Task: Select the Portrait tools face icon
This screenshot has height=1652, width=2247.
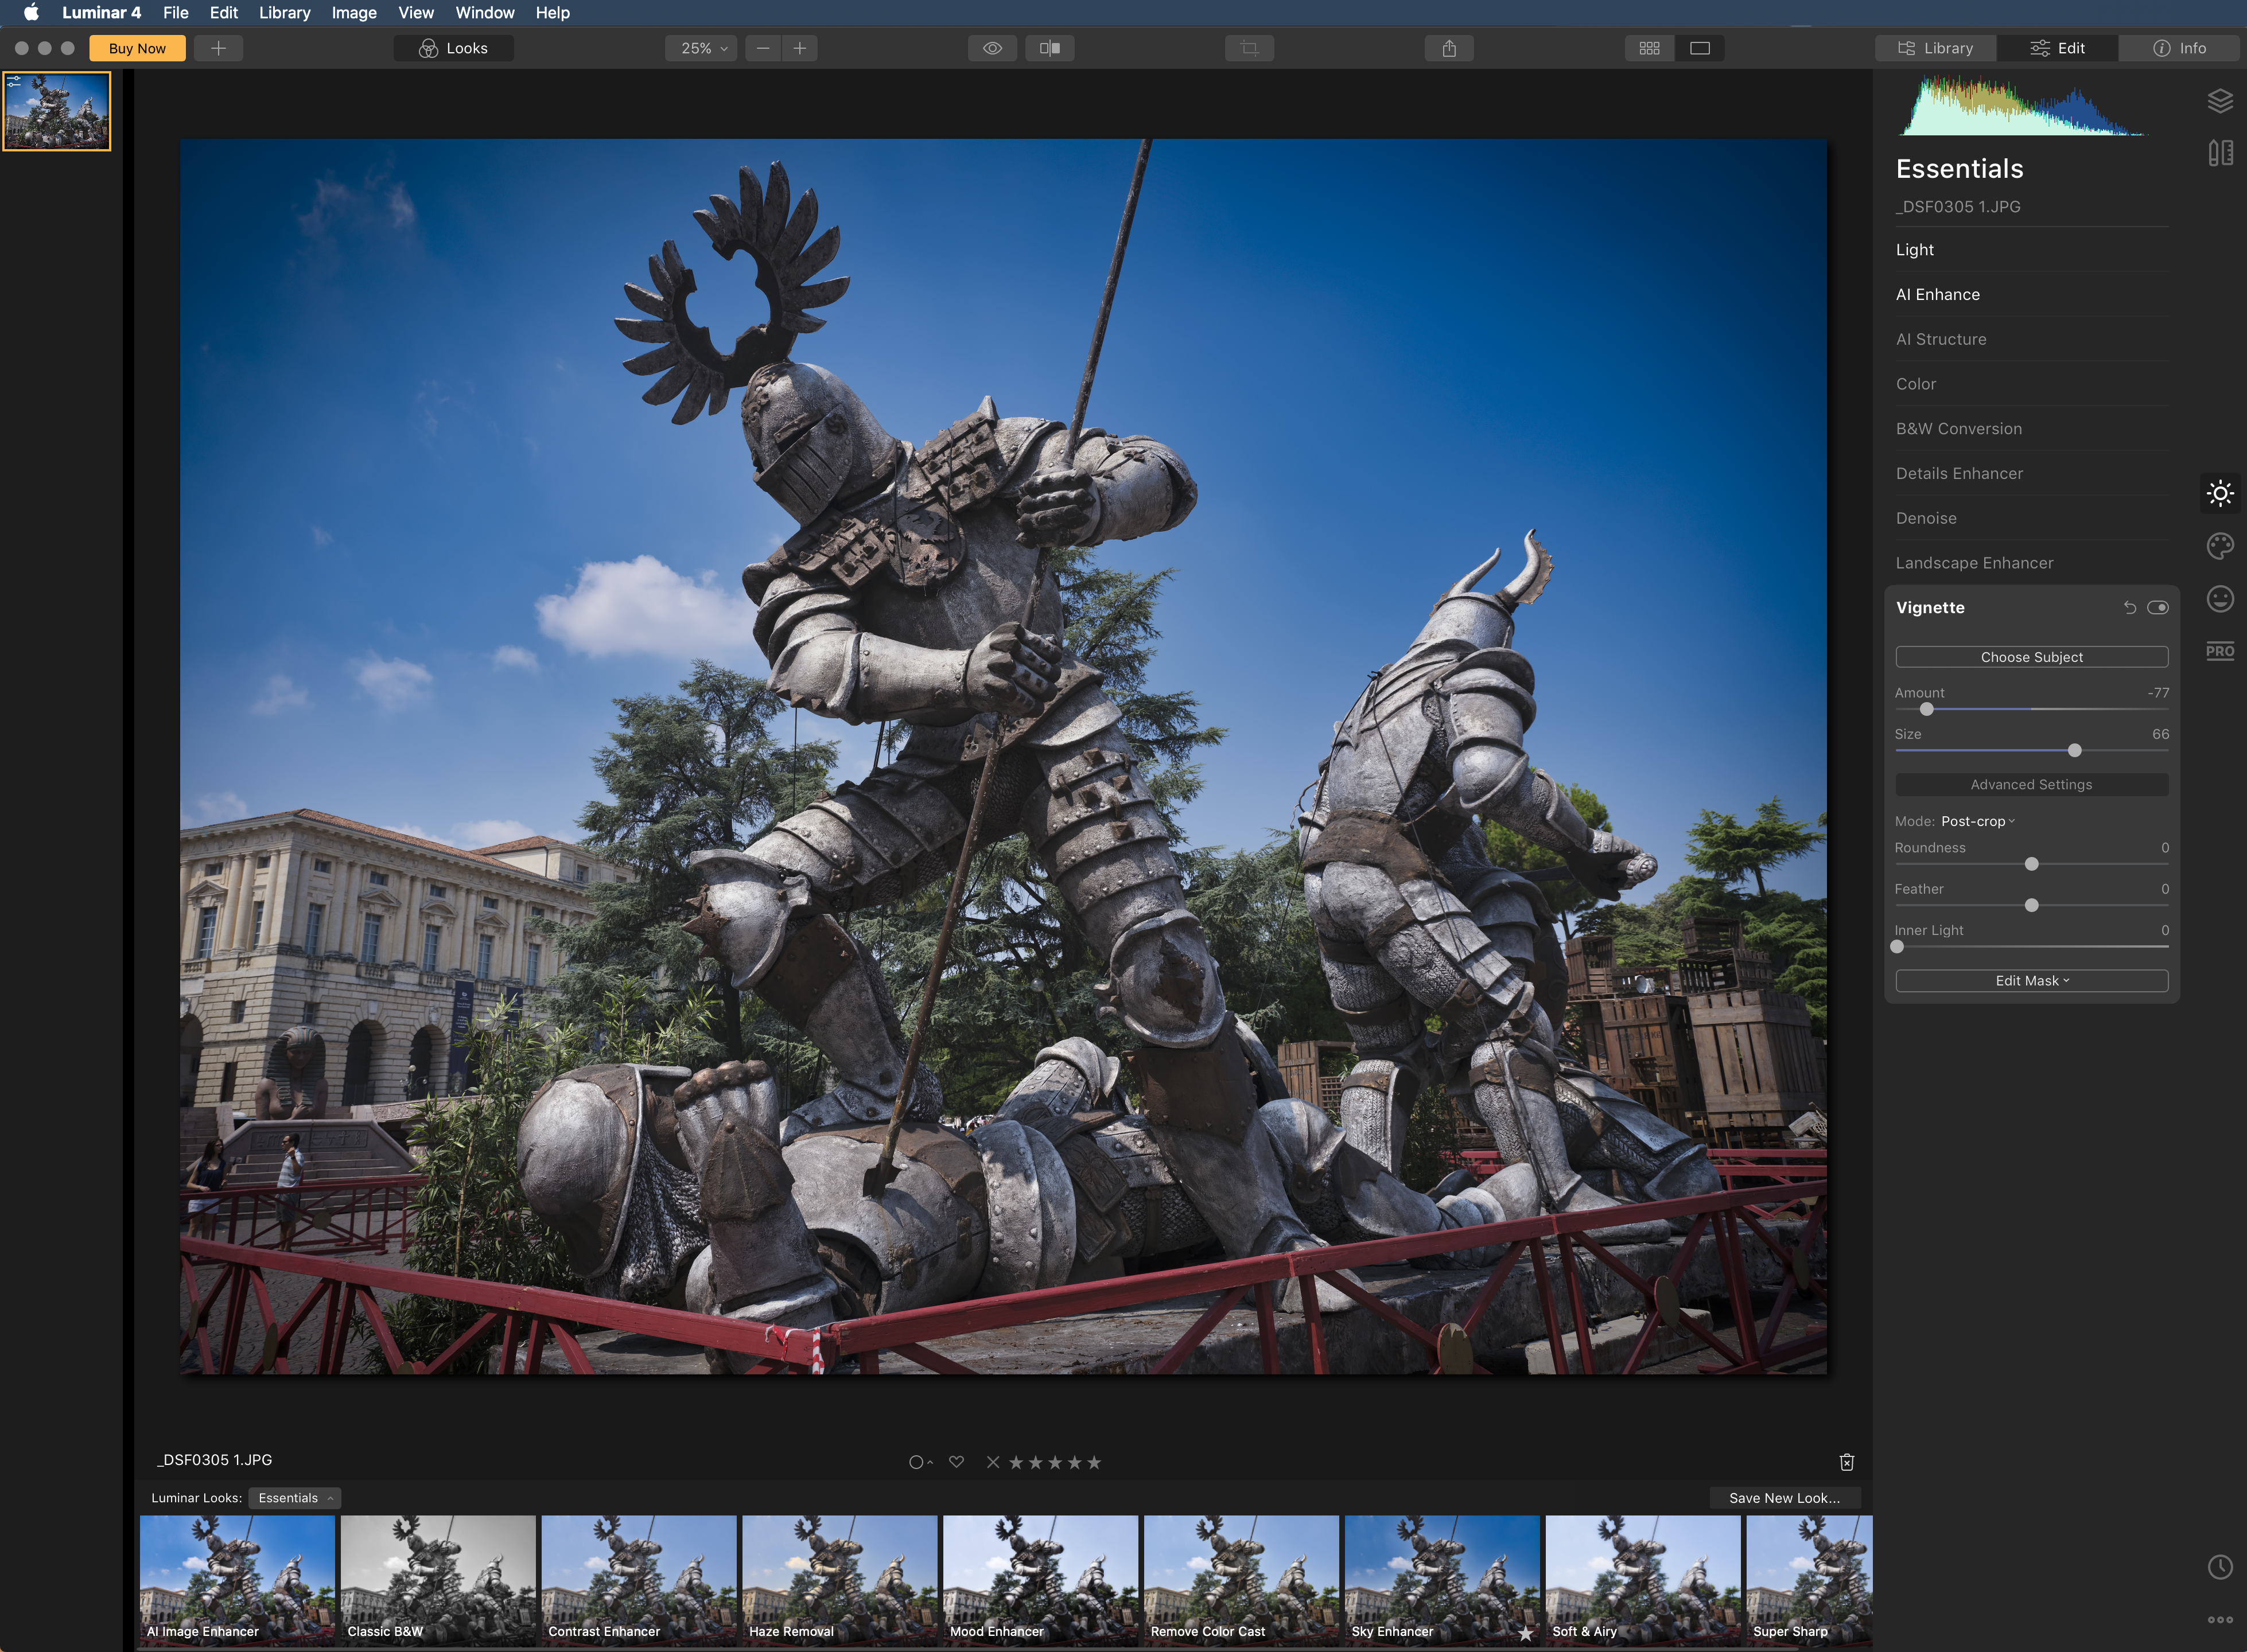Action: [2219, 599]
